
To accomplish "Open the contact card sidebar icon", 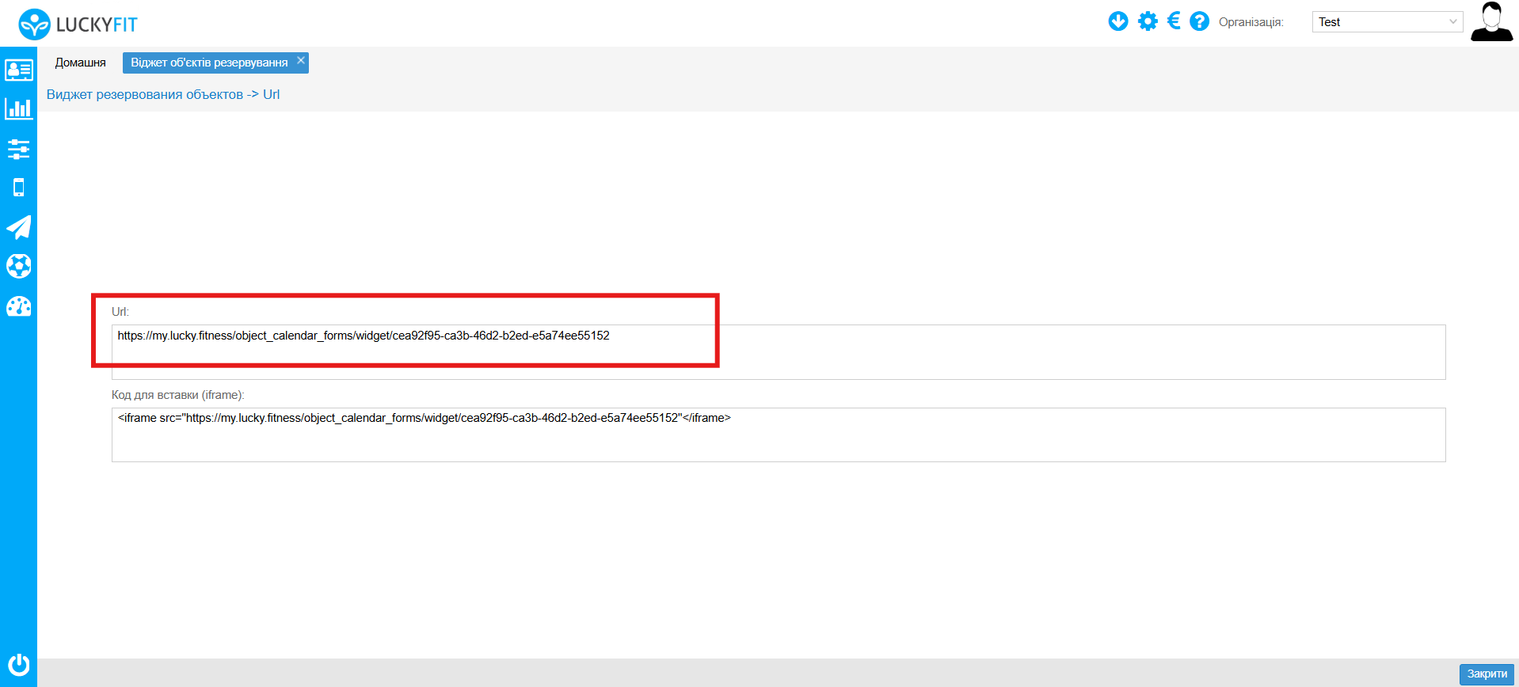I will 18,70.
